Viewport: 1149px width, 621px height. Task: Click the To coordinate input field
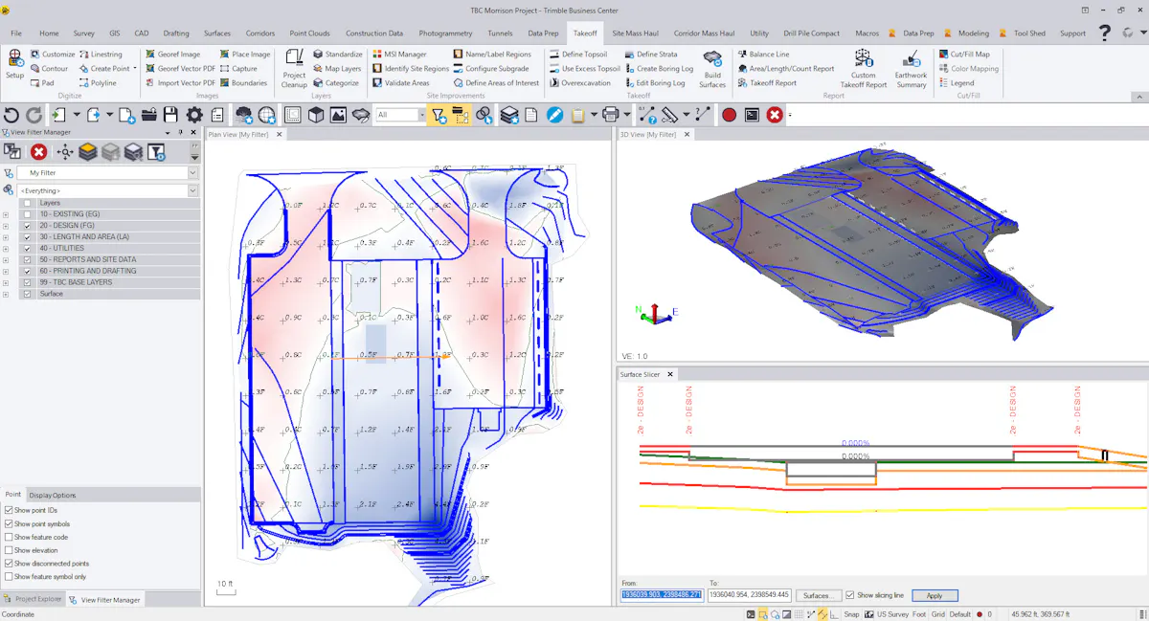coord(749,595)
